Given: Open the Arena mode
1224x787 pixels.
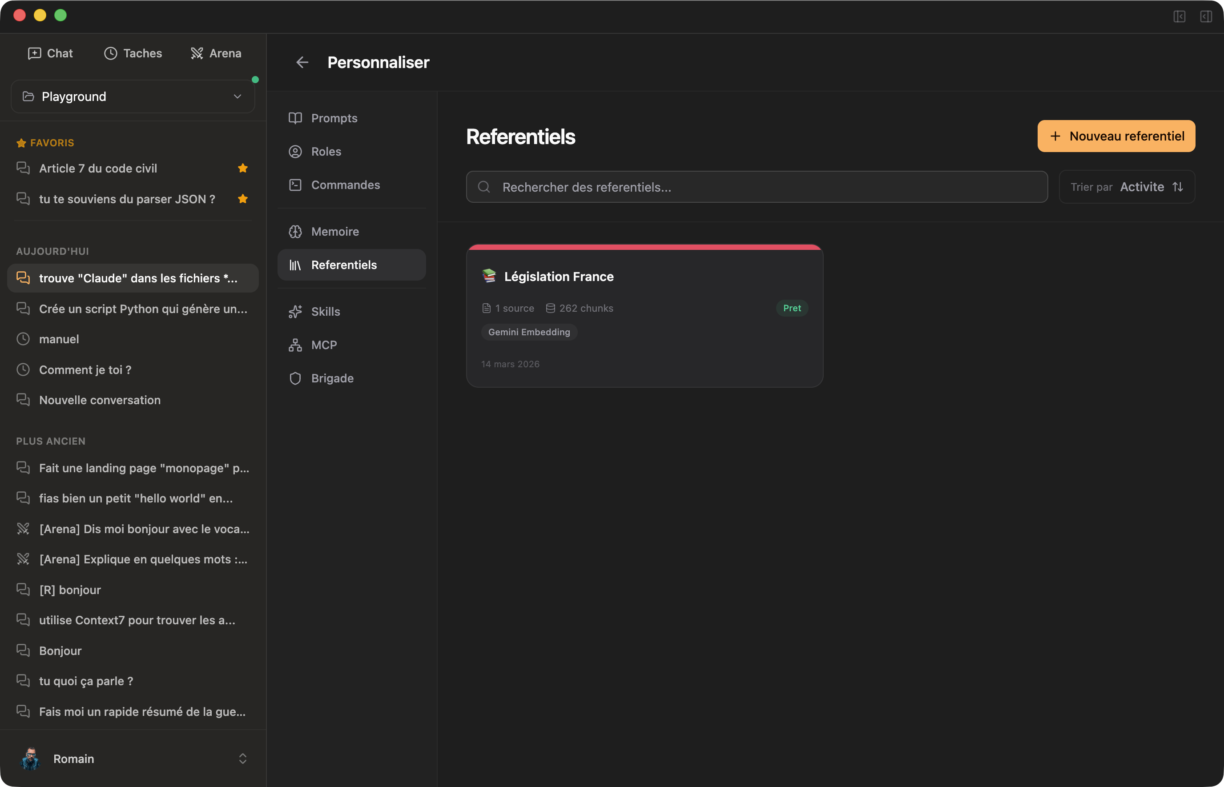Looking at the screenshot, I should point(216,52).
